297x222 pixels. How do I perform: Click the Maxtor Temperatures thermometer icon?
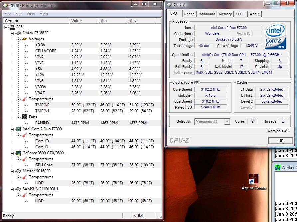[24, 177]
